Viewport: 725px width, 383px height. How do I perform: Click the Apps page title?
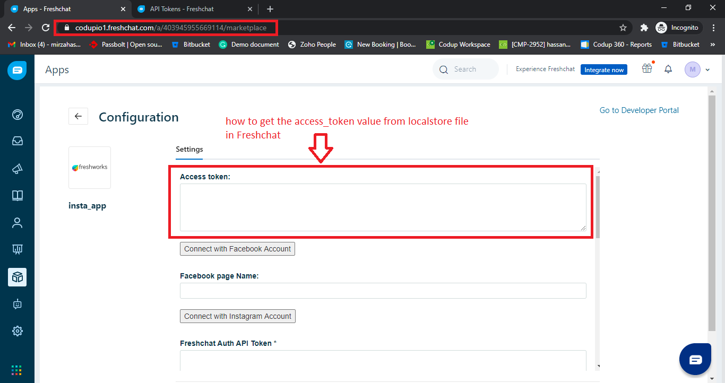[57, 70]
